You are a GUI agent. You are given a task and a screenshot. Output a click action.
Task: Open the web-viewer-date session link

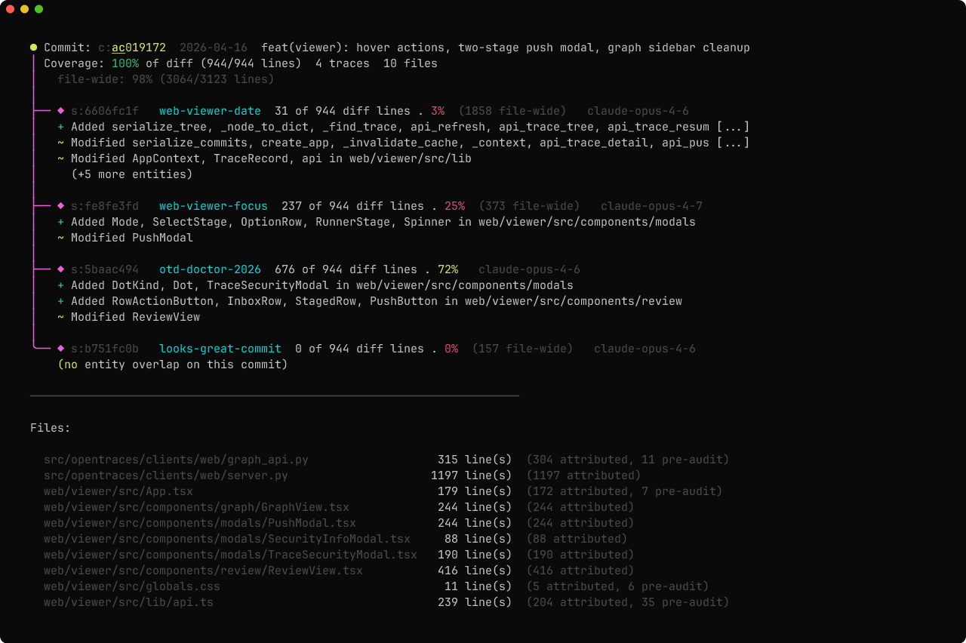(x=210, y=110)
